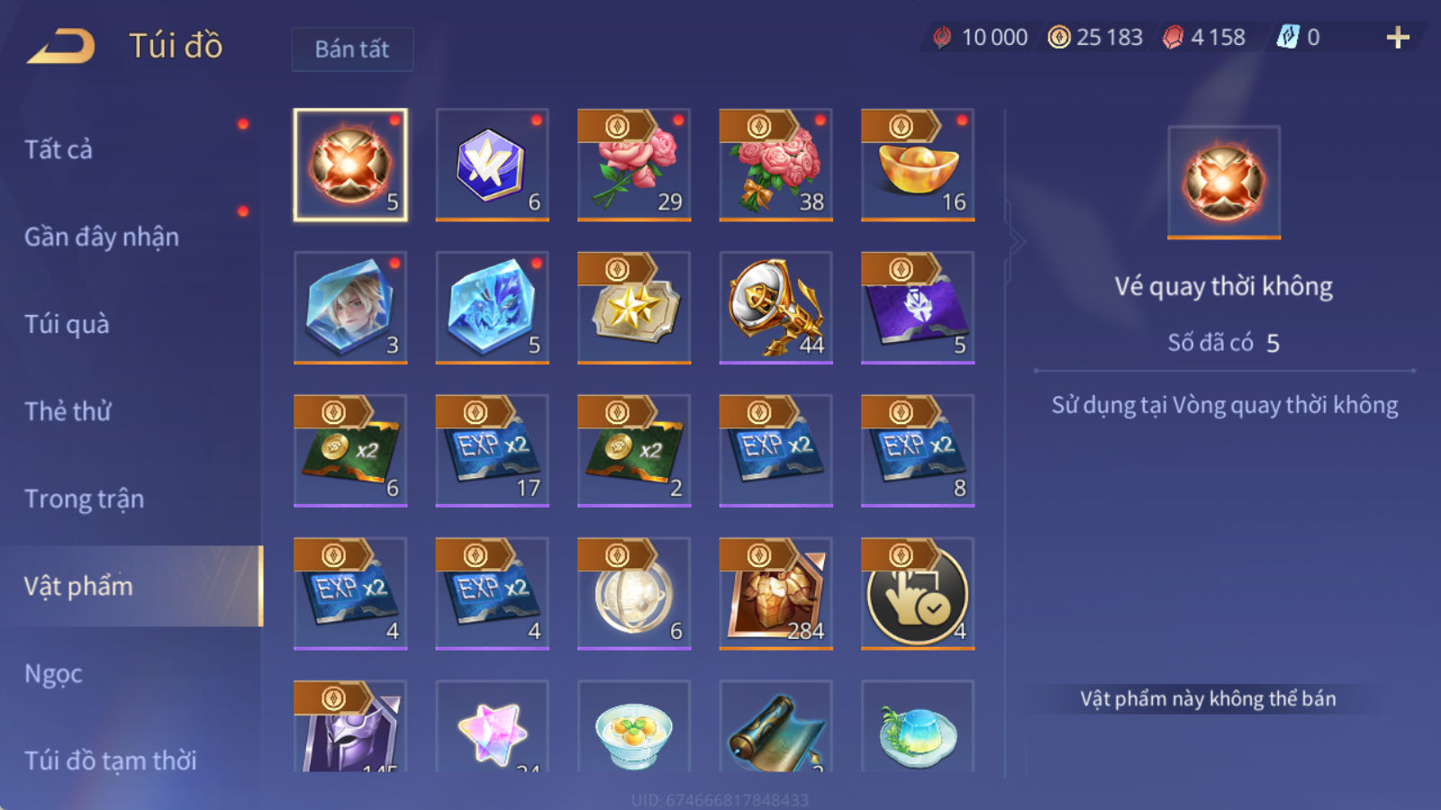Click the Bán tất button
Viewport: 1441px width, 810px height.
[352, 49]
